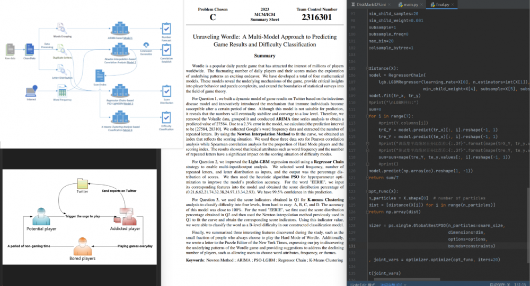Image resolution: width=530 pixels, height=286 pixels.
Task: Click the 'bounds=constraints)' code line
Action: [472, 246]
